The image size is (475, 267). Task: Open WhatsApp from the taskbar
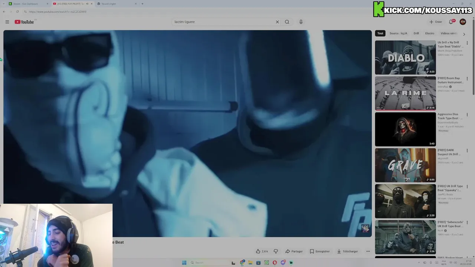[x=266, y=263]
